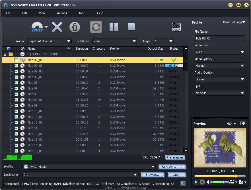Viewport: 251px width, 190px height.
Task: Pause the conversion
Action: (114, 27)
